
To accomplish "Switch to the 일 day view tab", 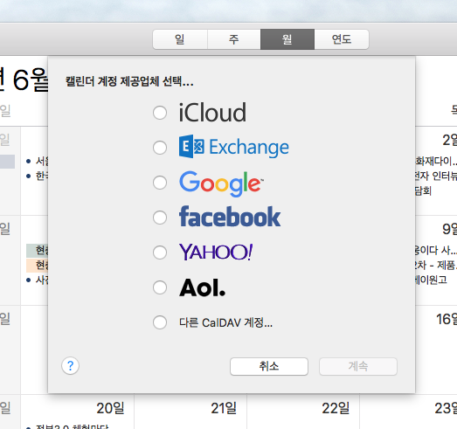I will coord(180,39).
